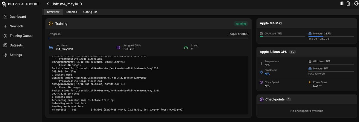Image resolution: width=359 pixels, height=122 pixels.
Task: Click the Datasets image icon in sidebar
Action: [5, 45]
